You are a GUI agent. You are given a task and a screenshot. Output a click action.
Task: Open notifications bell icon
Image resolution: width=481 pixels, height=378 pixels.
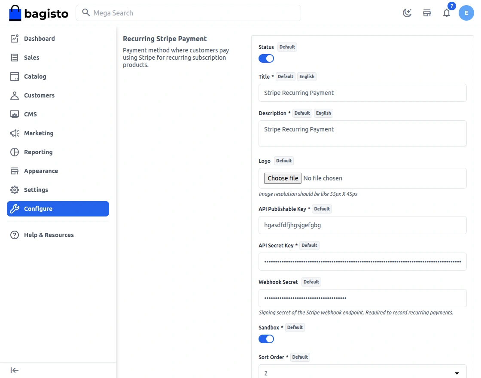click(447, 13)
